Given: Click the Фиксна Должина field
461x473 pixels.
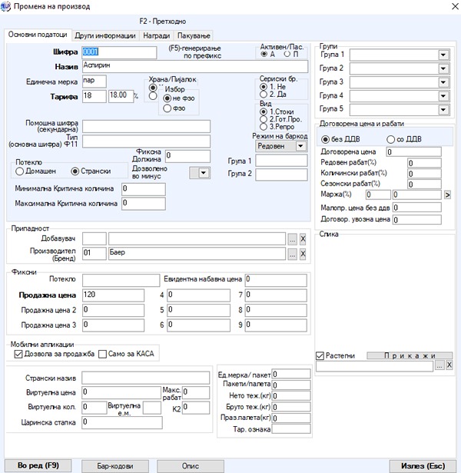Looking at the screenshot, I should [187, 156].
